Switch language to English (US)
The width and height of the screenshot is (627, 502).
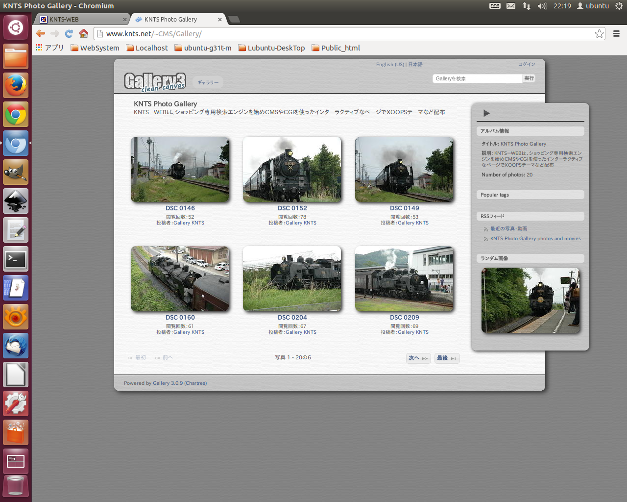(390, 64)
